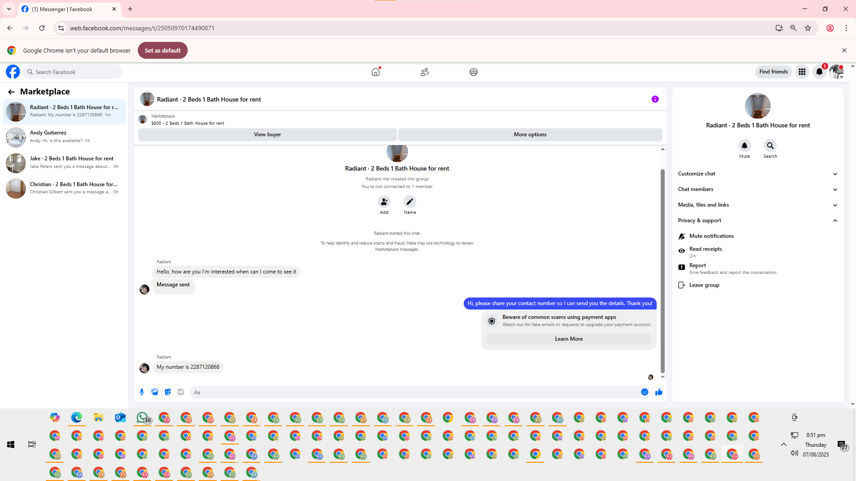Click the View buyer button
Viewport: 856px width, 481px height.
267,135
